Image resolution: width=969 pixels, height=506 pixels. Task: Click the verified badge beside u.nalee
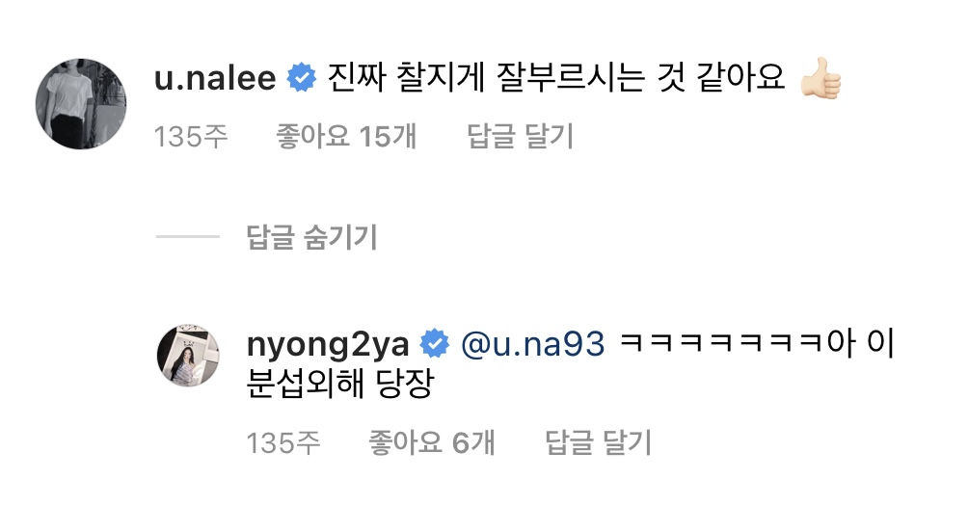(x=302, y=78)
